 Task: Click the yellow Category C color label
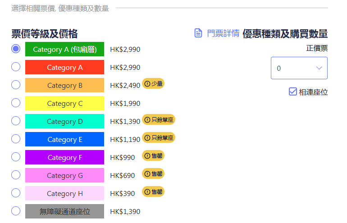click(65, 104)
